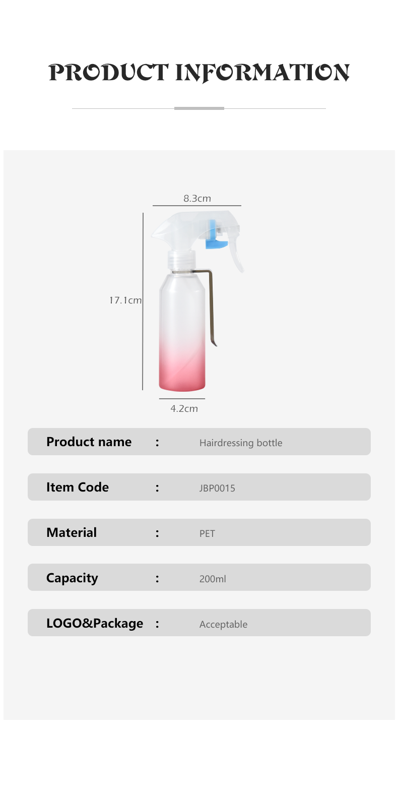Select the Product name row

point(199,442)
